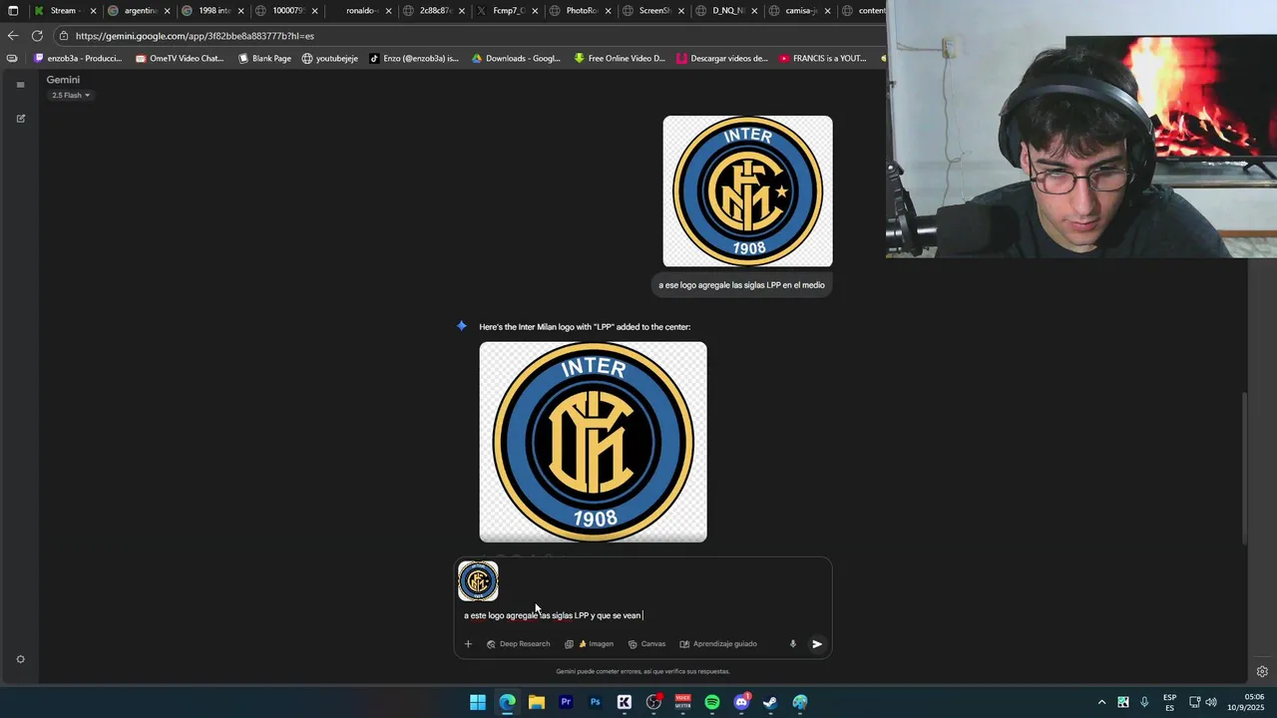Open Microsoft Edge in the taskbar

click(x=507, y=702)
